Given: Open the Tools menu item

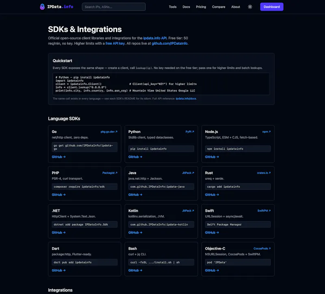Looking at the screenshot, I should [172, 7].
